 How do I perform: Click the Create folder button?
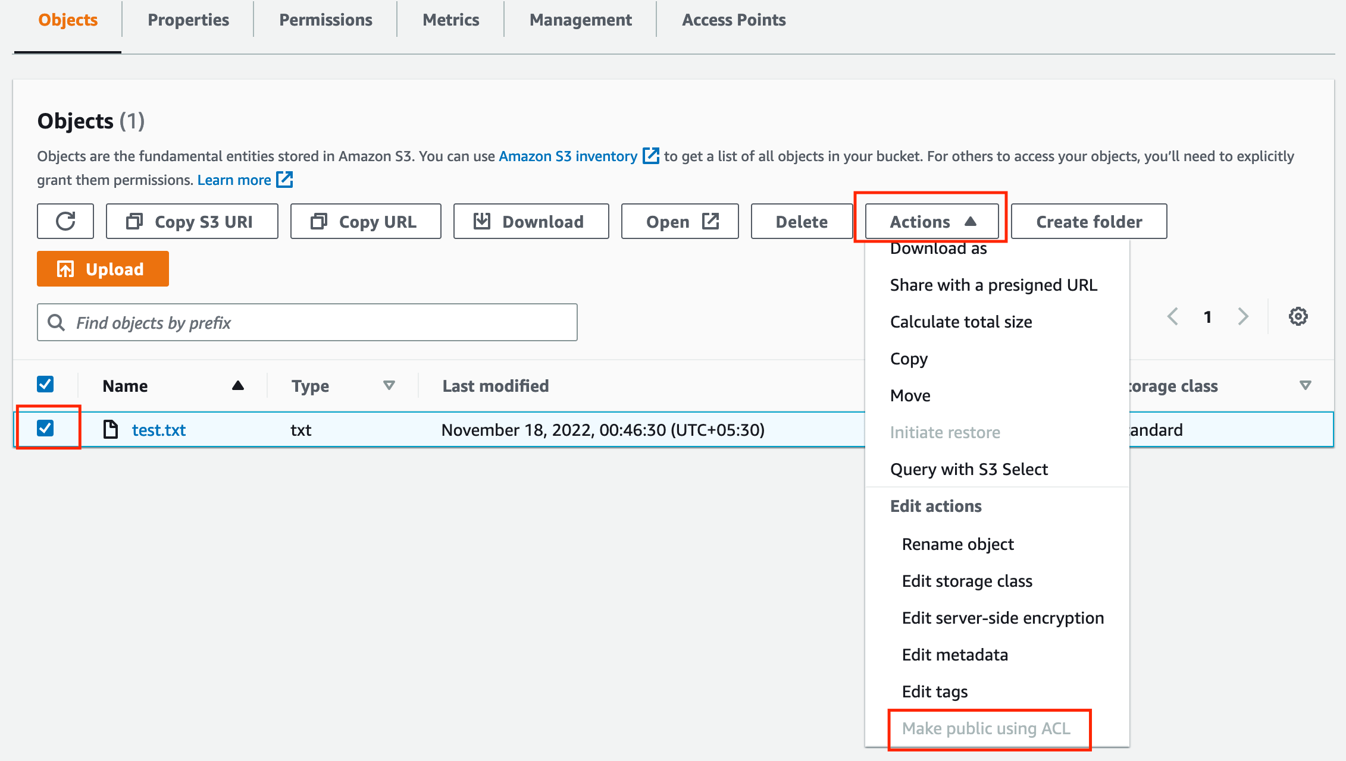pyautogui.click(x=1089, y=221)
